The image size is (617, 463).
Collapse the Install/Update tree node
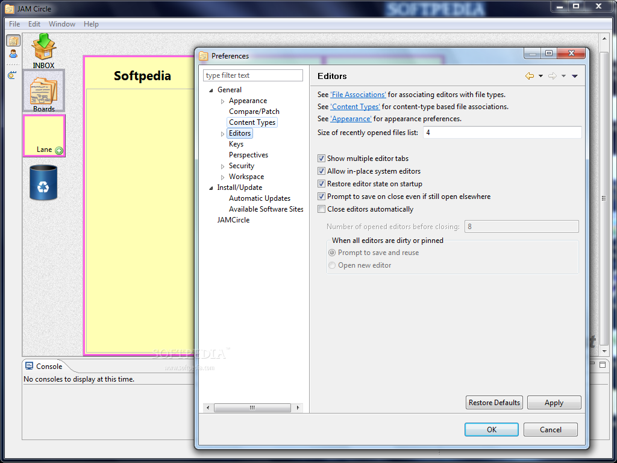211,188
